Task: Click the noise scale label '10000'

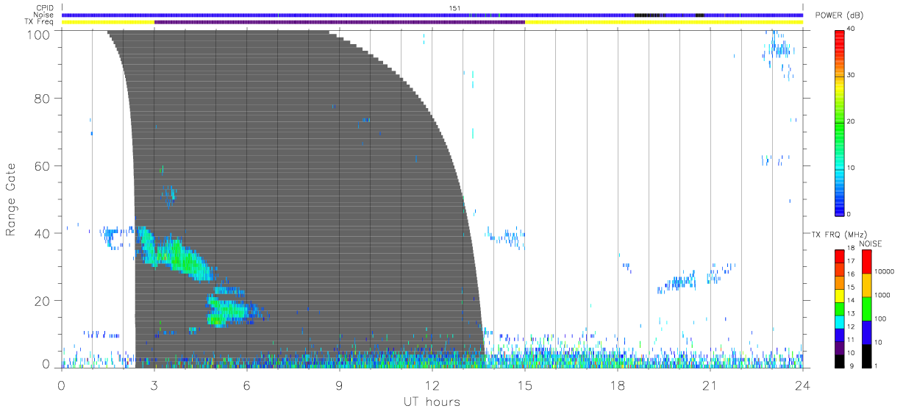Action: pyautogui.click(x=883, y=272)
